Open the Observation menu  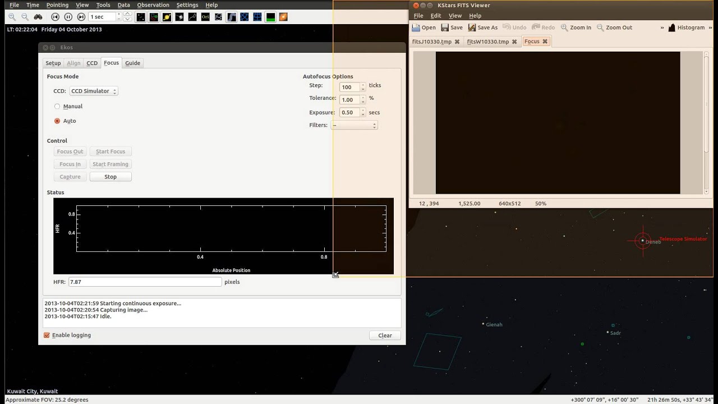click(153, 5)
